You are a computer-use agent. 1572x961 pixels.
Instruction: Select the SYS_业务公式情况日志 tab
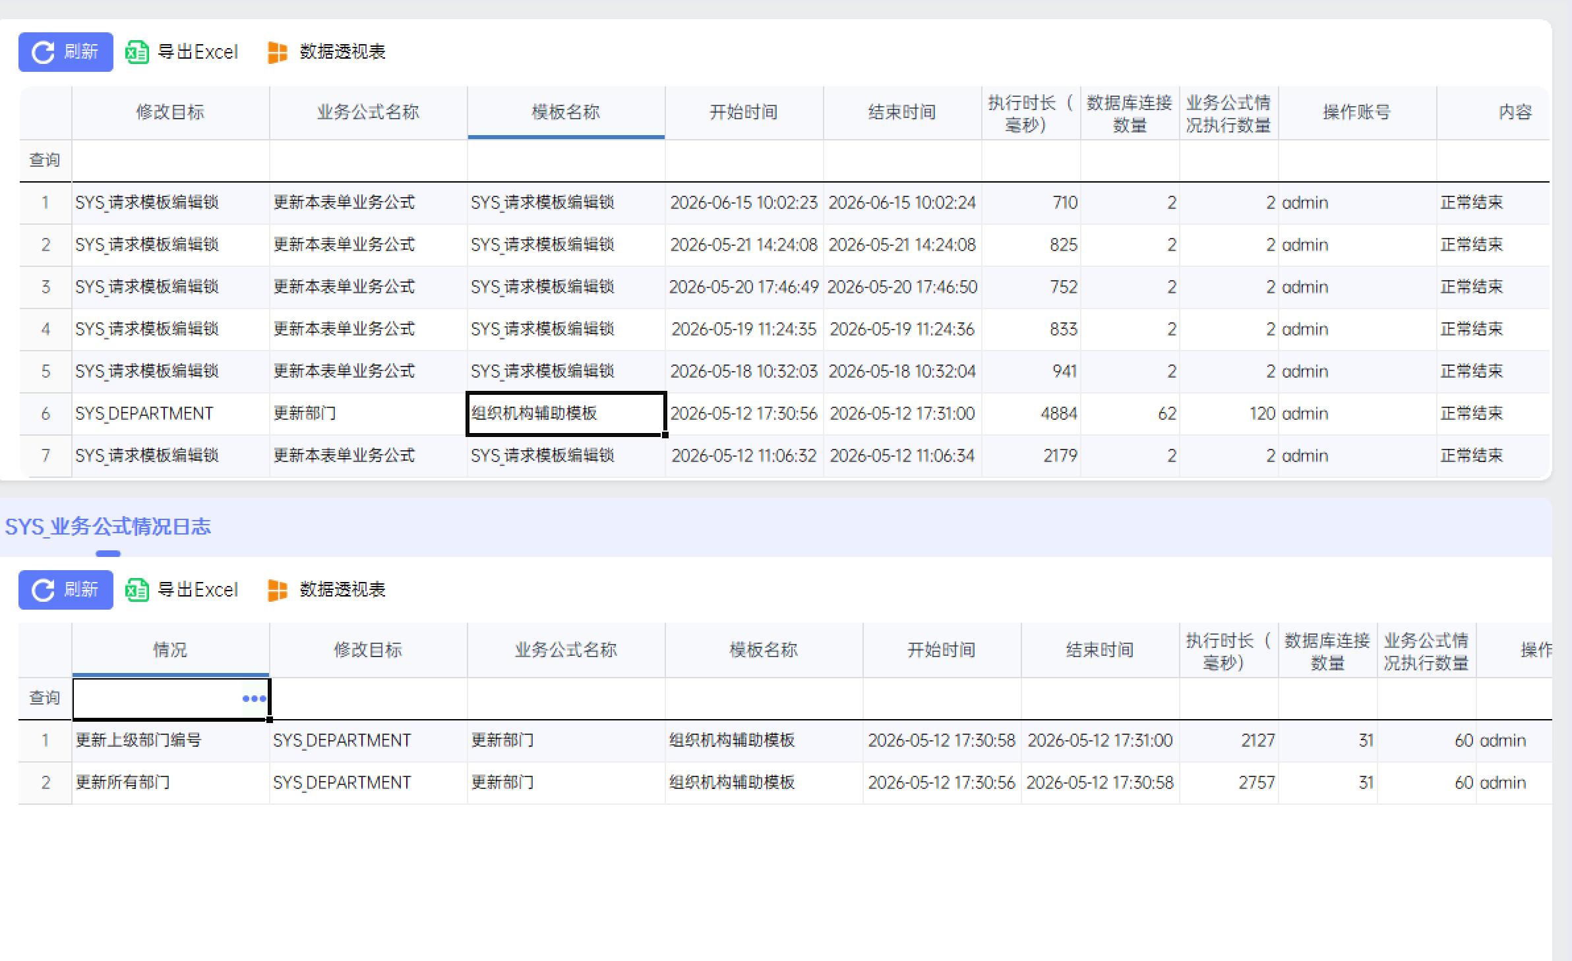click(x=108, y=527)
